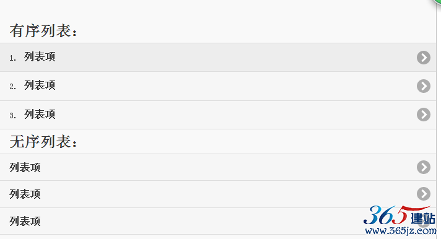The image size is (441, 239).
Task: Open the first ordered 列表项 text link
Action: 40,57
